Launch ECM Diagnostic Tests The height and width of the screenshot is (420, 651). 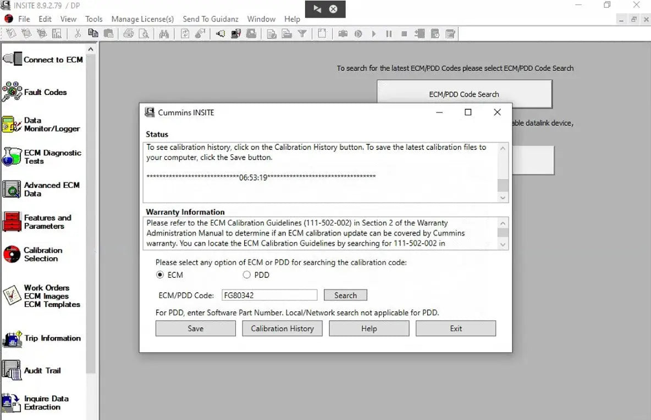tap(12, 156)
